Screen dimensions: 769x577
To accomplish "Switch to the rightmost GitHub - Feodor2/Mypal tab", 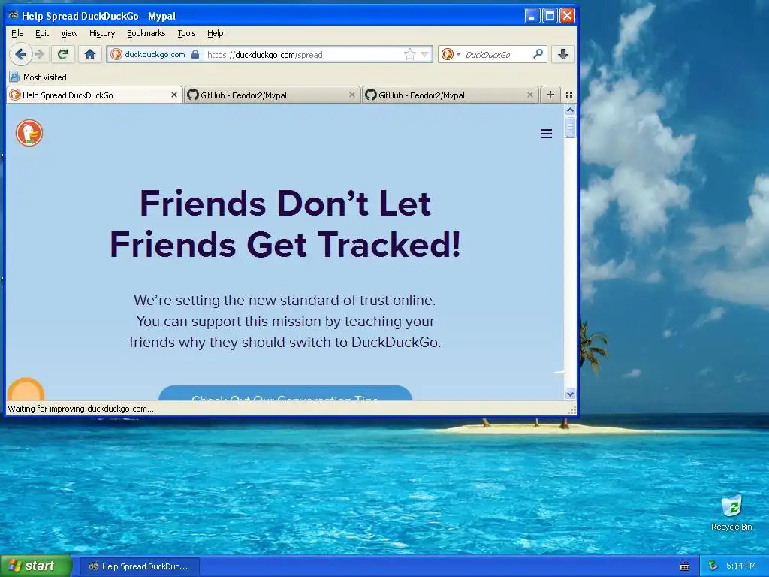I will tap(451, 95).
